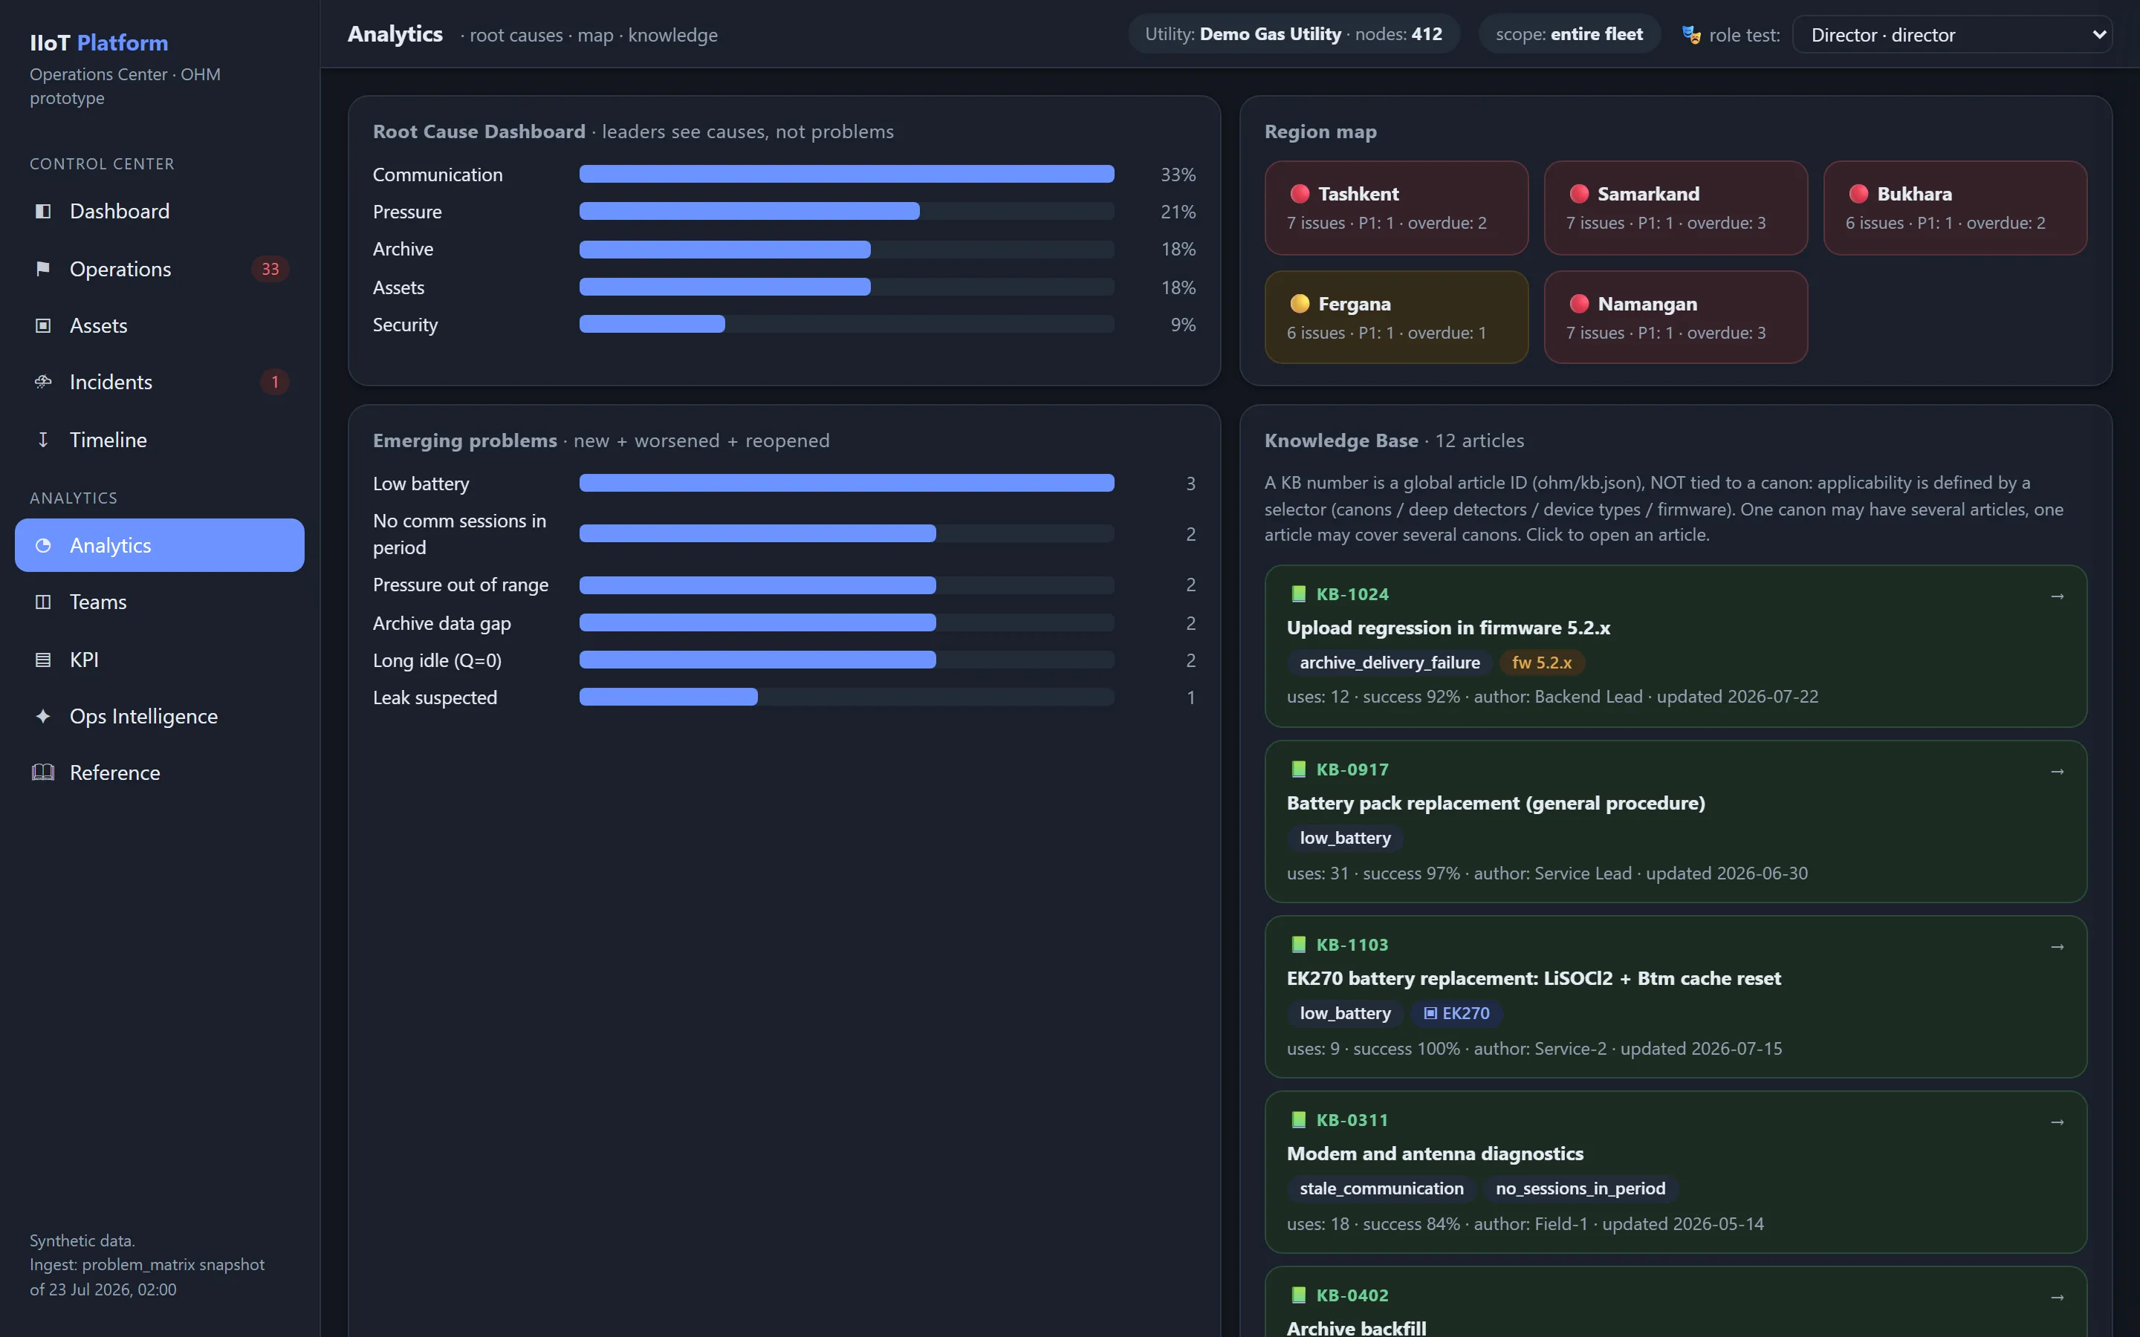Click the green book icon beside KB-1103

1298,944
